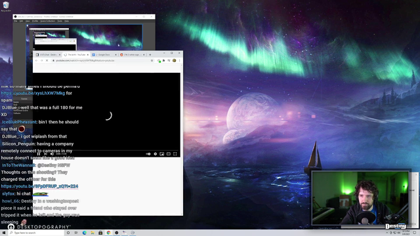Open Microsoft Store from taskbar
Screen dimensions: 420x236
(x=100, y=233)
